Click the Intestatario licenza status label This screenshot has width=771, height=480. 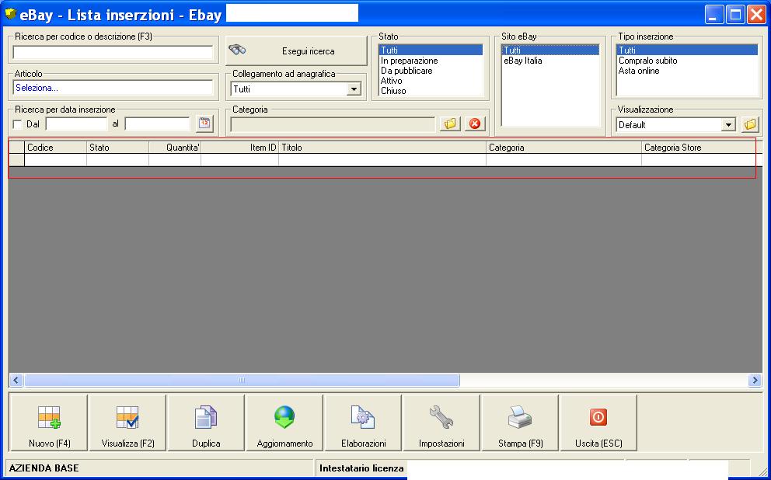(361, 468)
